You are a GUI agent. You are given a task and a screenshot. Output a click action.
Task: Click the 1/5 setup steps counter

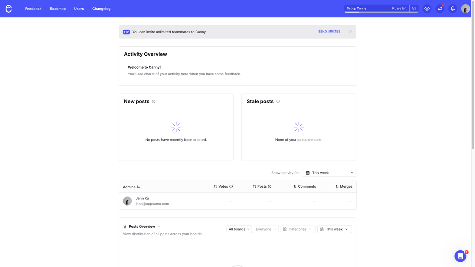(x=414, y=9)
